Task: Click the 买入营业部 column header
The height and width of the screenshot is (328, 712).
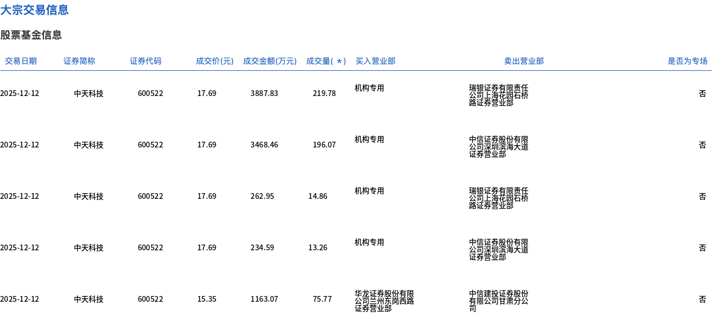Action: point(375,61)
